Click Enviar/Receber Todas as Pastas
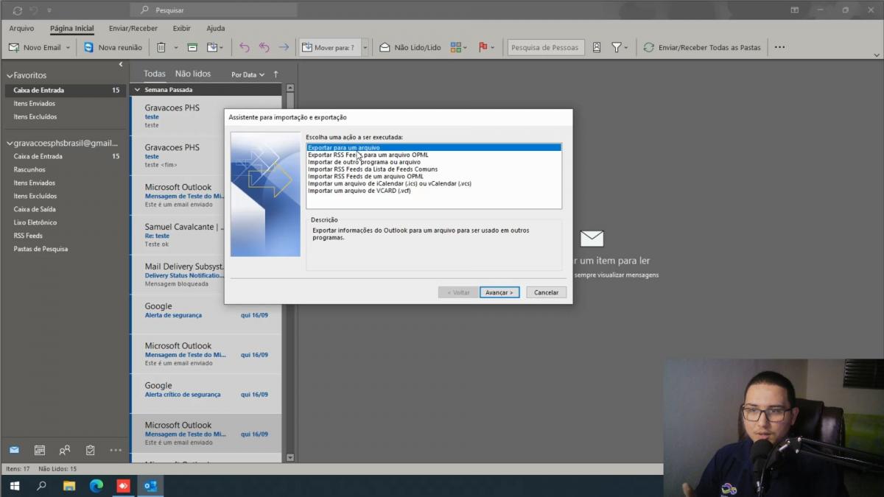The width and height of the screenshot is (884, 497). click(x=702, y=47)
